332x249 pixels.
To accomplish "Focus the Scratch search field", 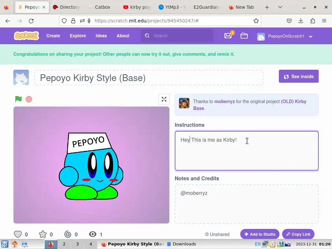I will (x=177, y=36).
